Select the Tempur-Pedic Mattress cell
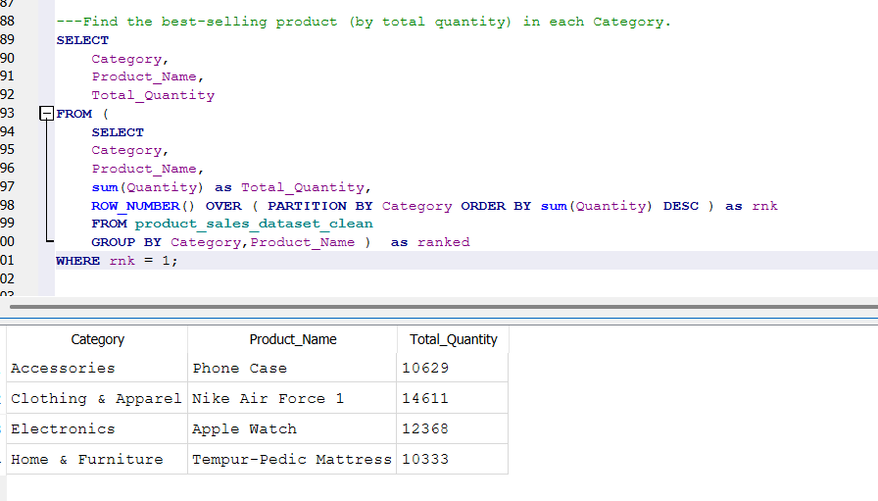This screenshot has height=501, width=878. (292, 459)
